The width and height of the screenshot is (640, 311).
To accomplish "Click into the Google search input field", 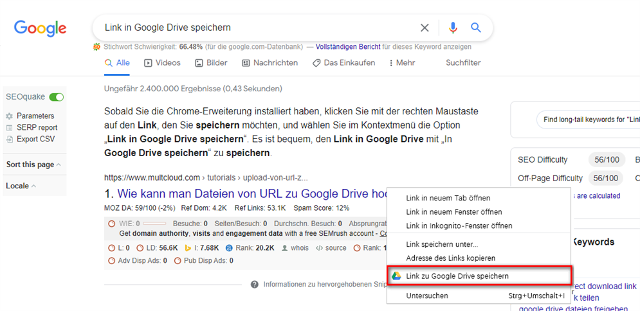I will (257, 28).
